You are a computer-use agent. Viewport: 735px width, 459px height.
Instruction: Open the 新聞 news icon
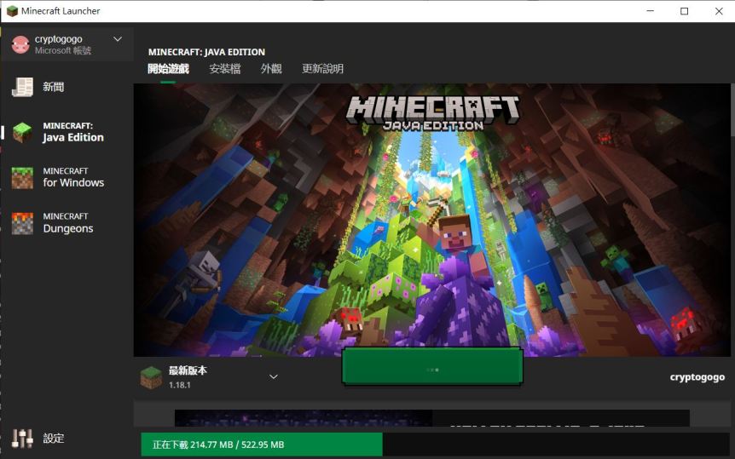tap(22, 87)
